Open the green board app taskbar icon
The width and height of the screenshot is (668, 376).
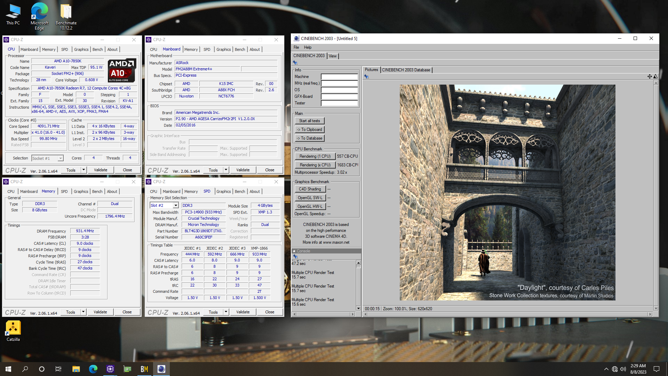point(127,369)
